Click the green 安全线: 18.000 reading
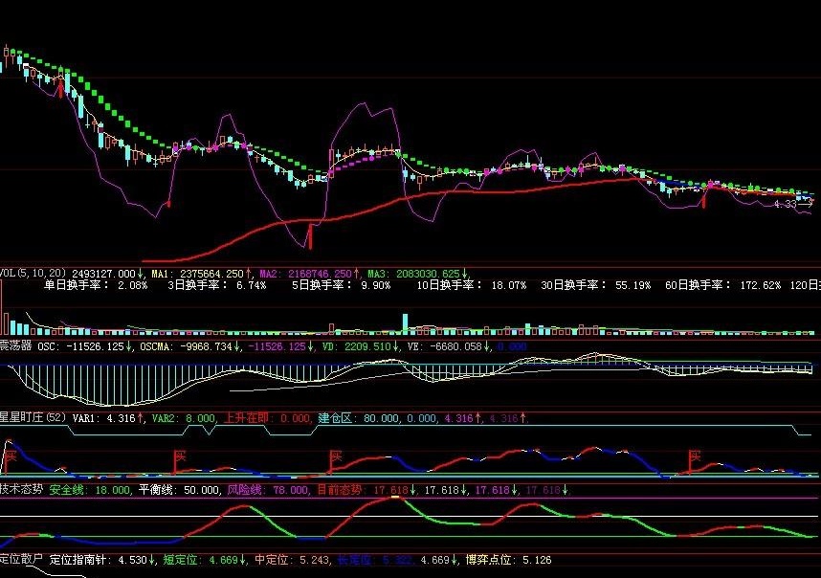Viewport: 821px width, 578px height. click(x=90, y=490)
